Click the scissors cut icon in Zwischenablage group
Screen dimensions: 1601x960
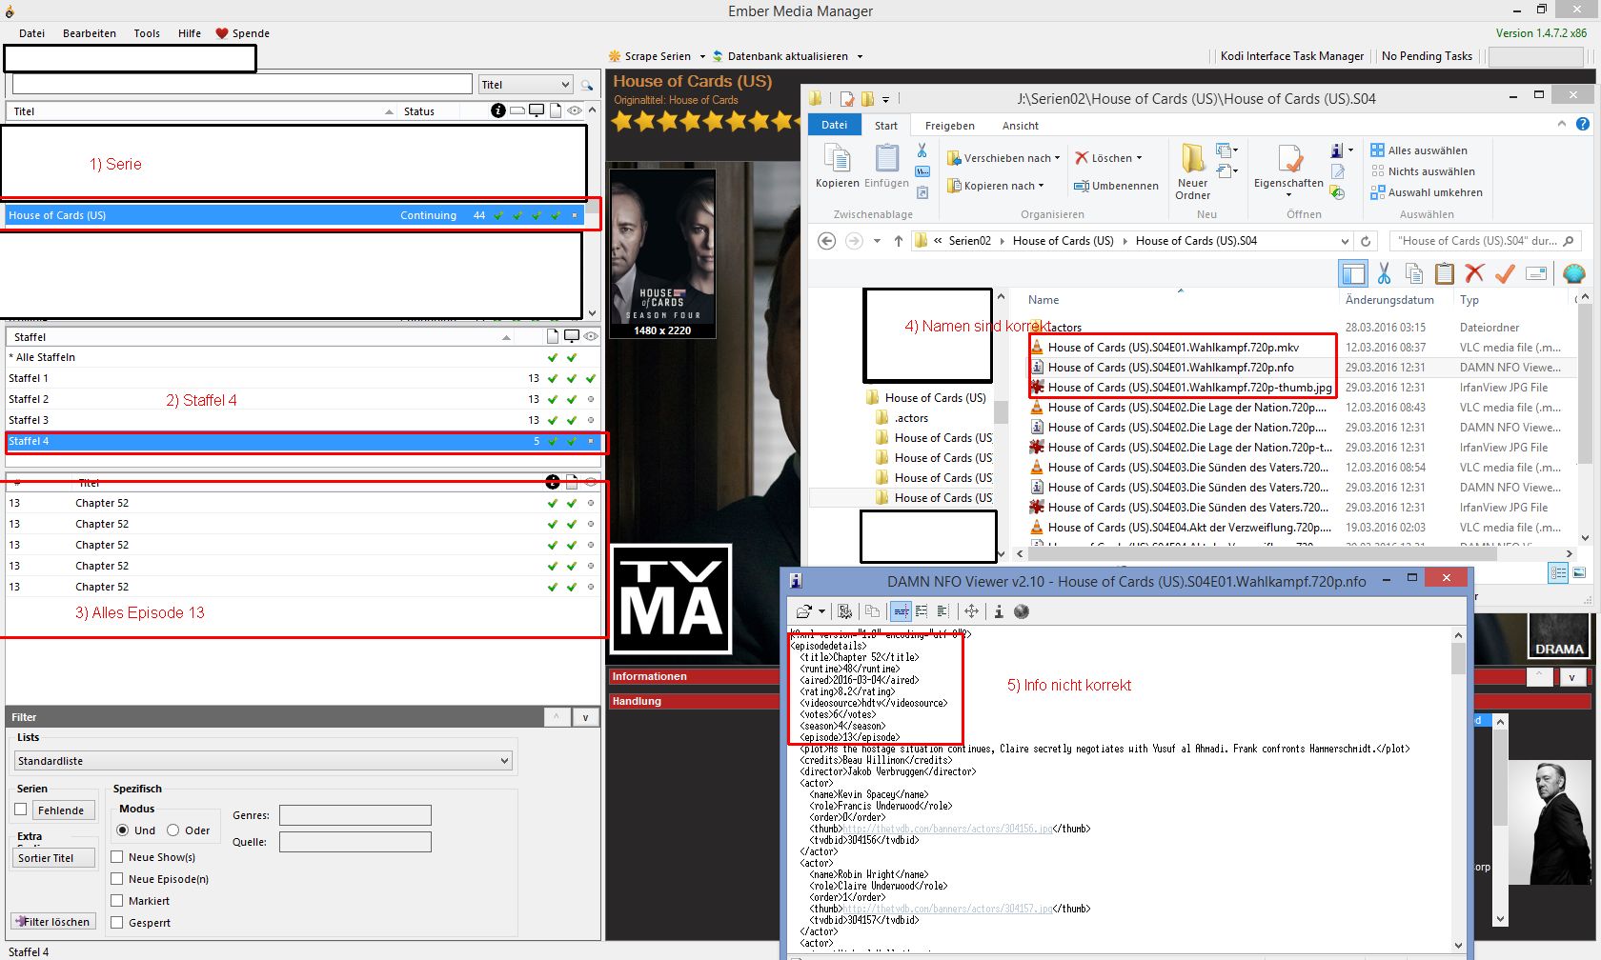pos(922,150)
